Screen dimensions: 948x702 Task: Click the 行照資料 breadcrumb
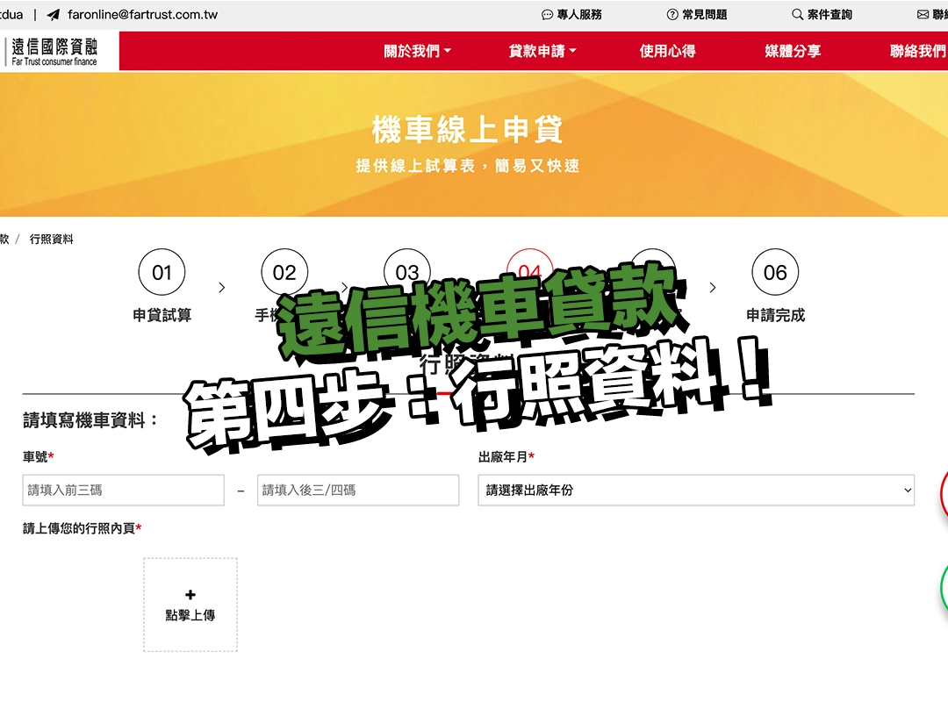(x=52, y=240)
